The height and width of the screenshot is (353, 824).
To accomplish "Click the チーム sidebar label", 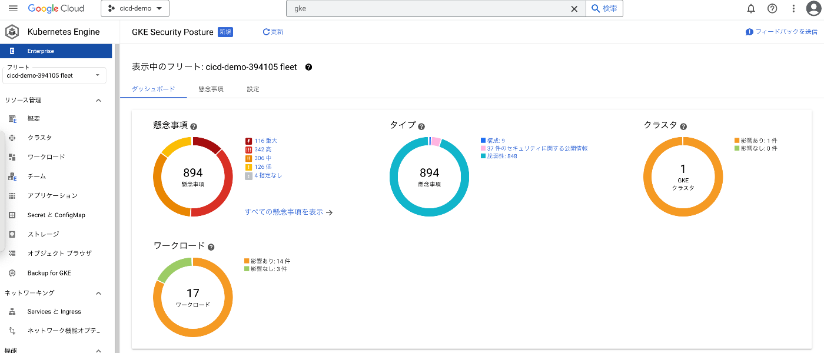I will tap(36, 176).
